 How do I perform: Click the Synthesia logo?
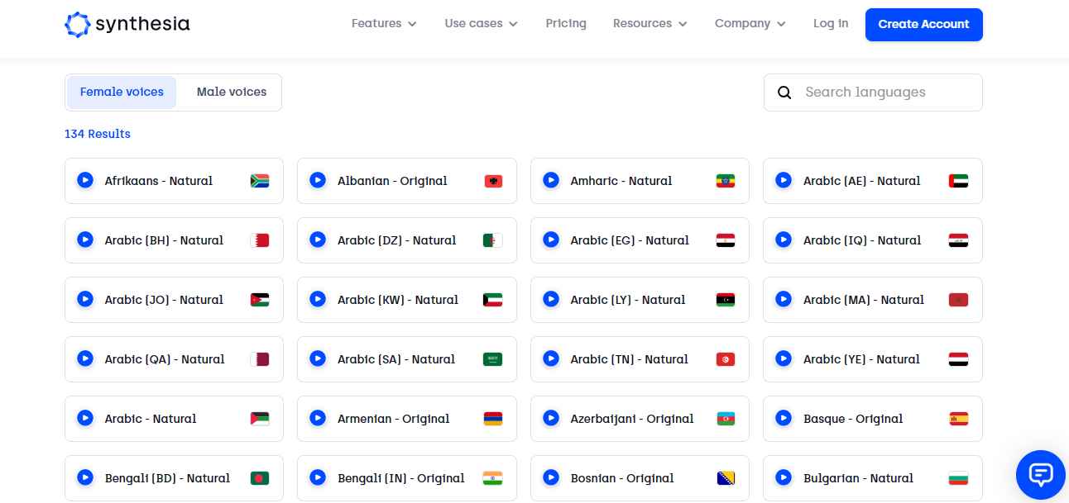click(127, 25)
